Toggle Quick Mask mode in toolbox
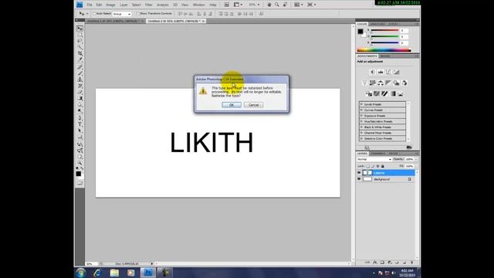The width and height of the screenshot is (494, 278). coord(80,183)
